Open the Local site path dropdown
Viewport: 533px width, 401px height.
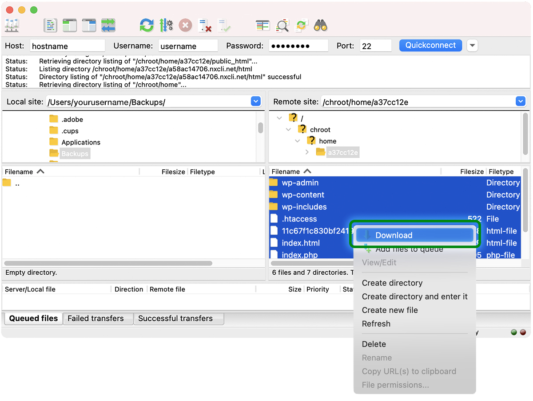point(255,101)
